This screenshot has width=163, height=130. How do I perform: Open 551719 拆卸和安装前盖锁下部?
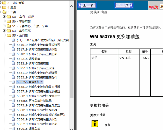click(37, 49)
